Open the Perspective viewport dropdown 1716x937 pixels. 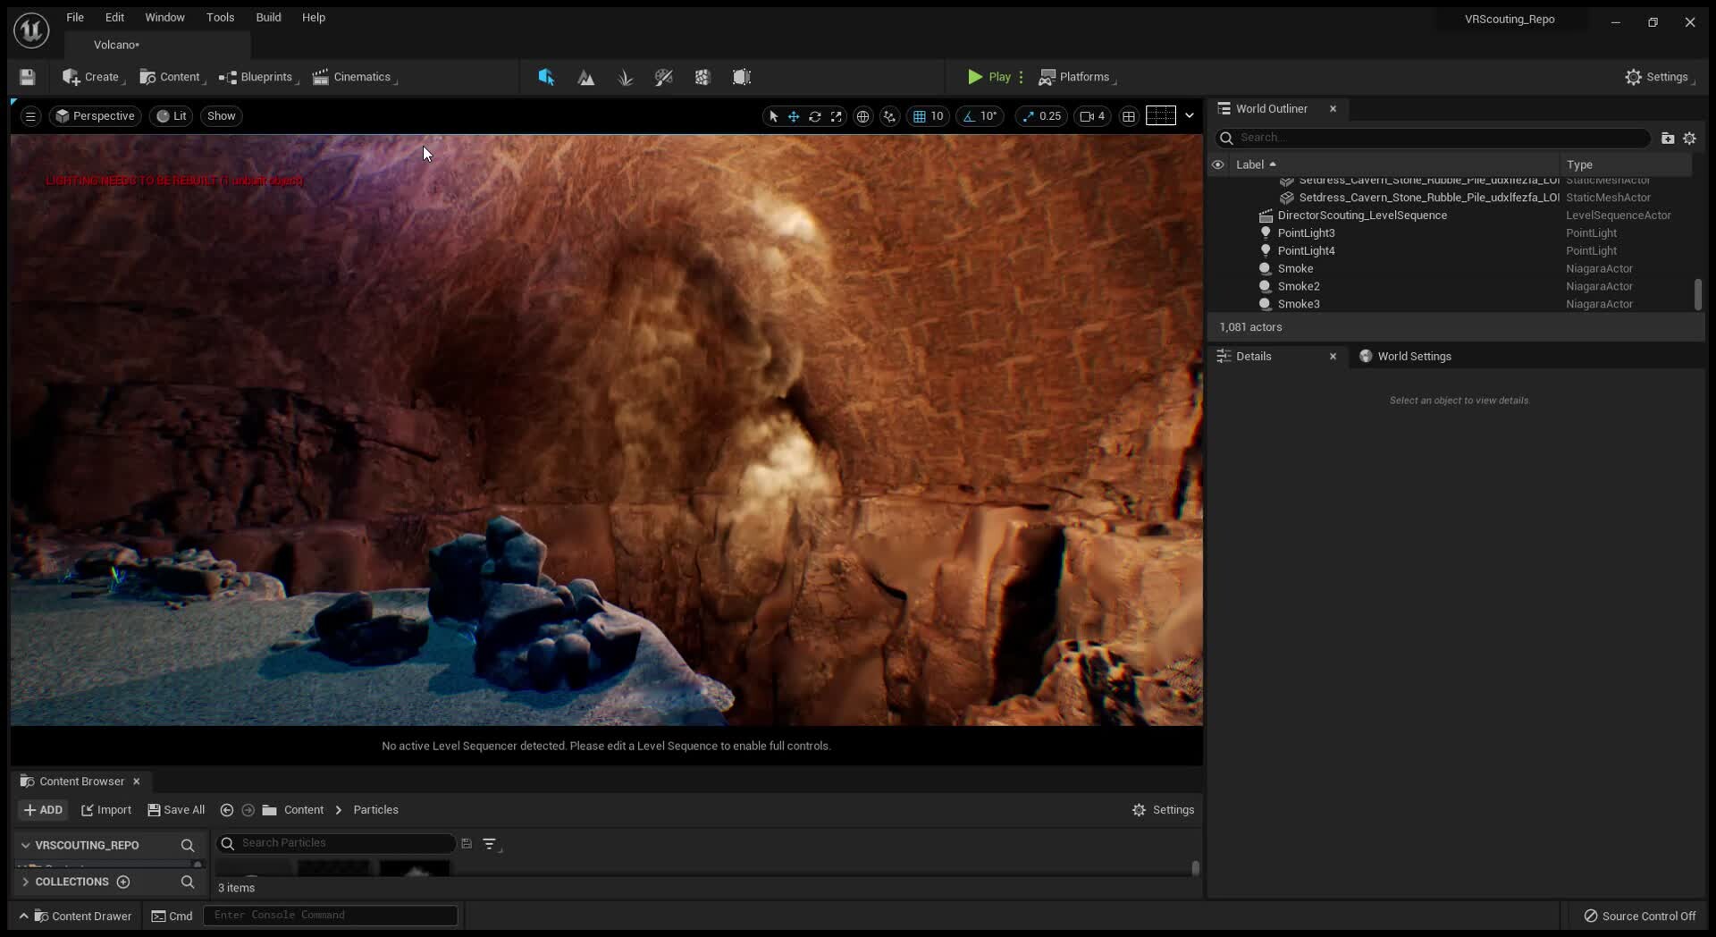pyautogui.click(x=94, y=116)
